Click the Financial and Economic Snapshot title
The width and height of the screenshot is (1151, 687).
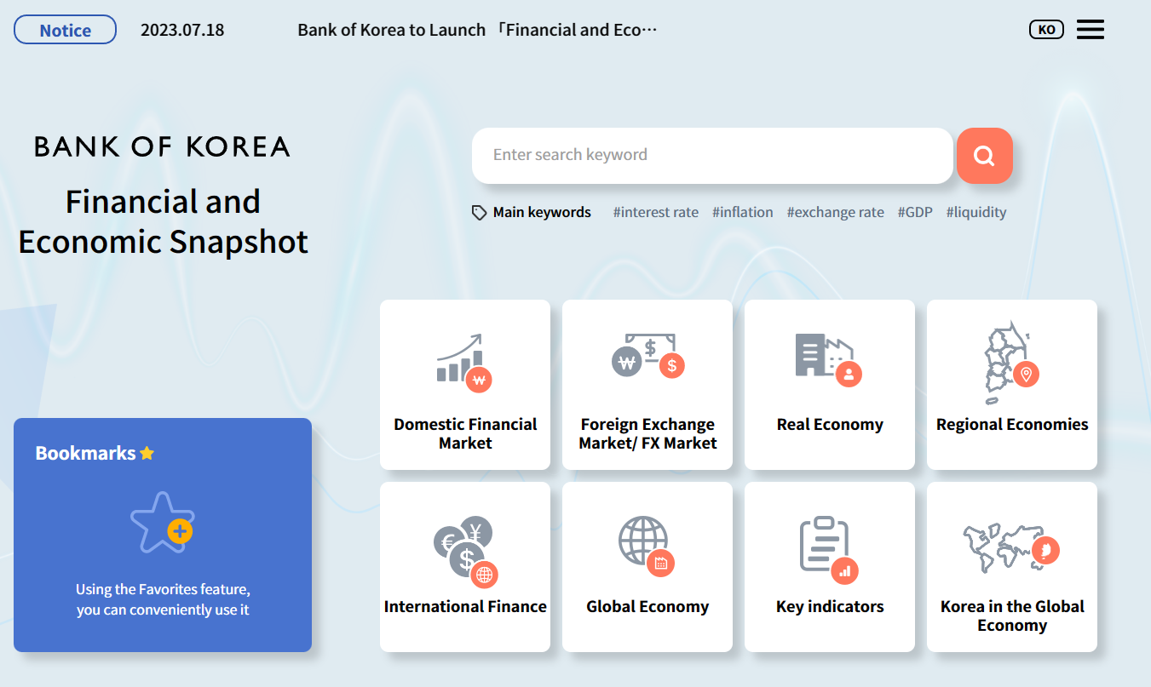point(163,221)
